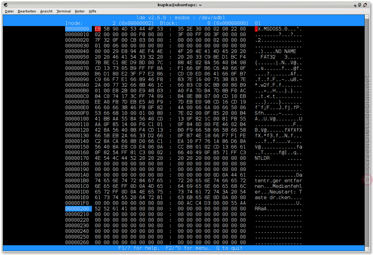Screen dimensions: 373x255
Task: Click the block value '0 (0x00000000)'
Action: [x=228, y=23]
